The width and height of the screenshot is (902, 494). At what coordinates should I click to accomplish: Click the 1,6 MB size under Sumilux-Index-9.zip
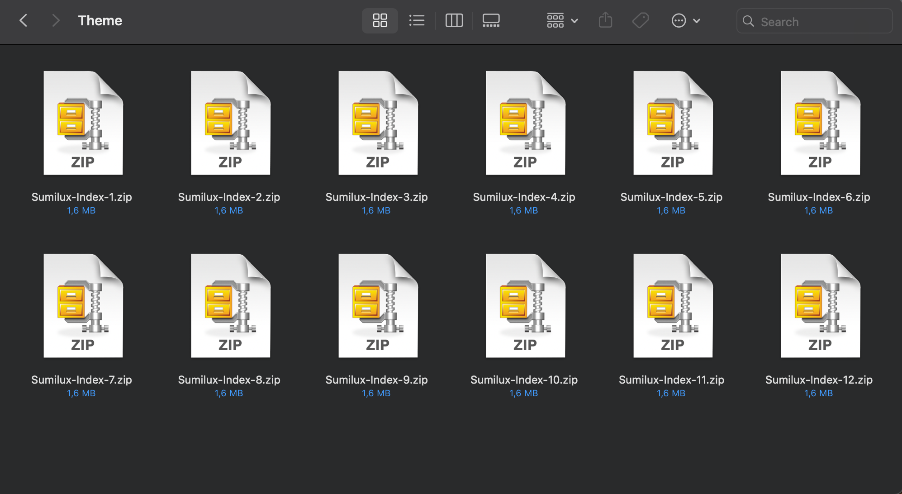click(376, 394)
